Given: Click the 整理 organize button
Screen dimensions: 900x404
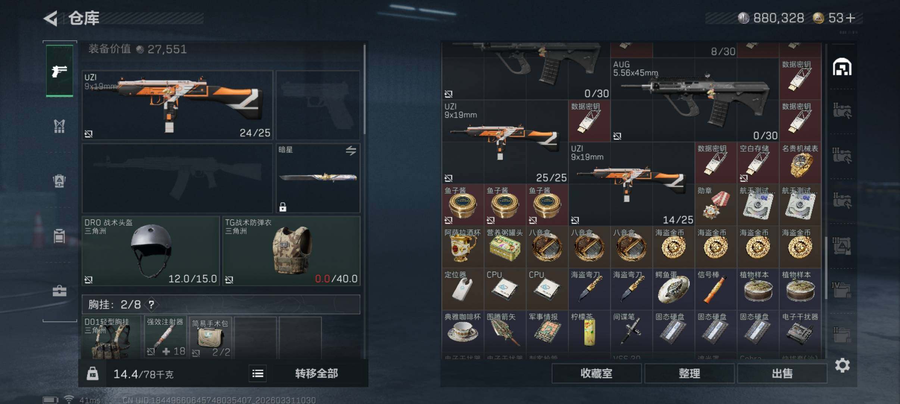Looking at the screenshot, I should click(x=689, y=373).
